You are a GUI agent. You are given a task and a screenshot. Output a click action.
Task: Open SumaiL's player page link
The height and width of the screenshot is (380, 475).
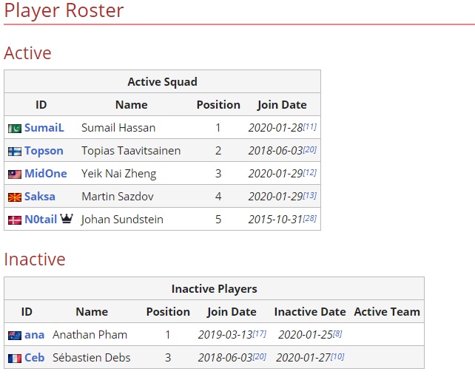coord(44,128)
